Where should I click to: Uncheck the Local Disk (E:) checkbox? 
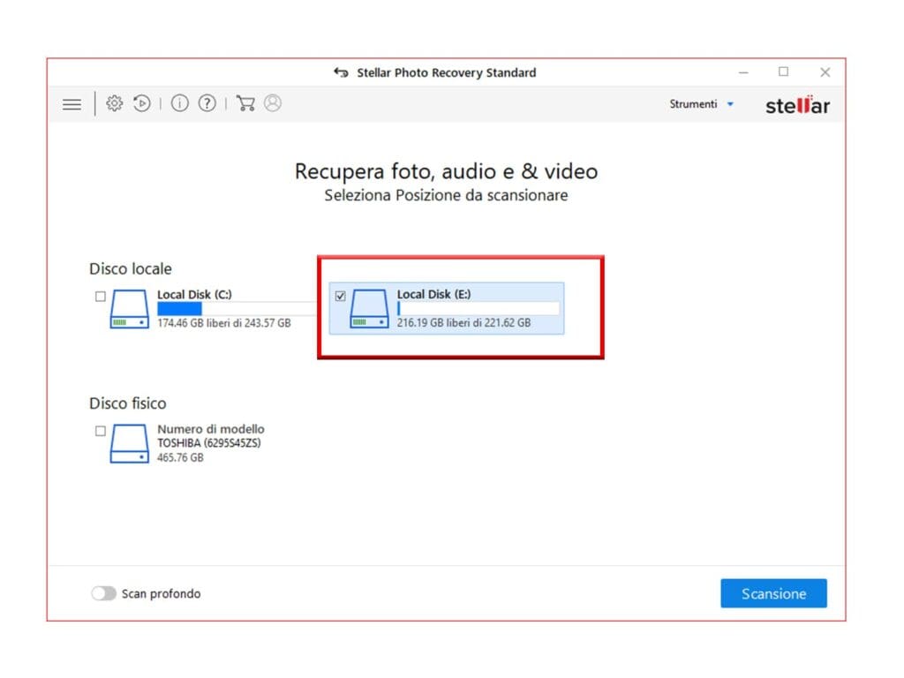[340, 297]
